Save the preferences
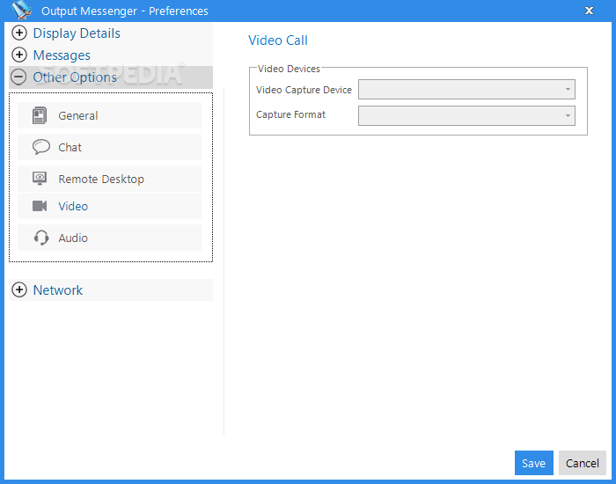The image size is (616, 484). coord(534,463)
